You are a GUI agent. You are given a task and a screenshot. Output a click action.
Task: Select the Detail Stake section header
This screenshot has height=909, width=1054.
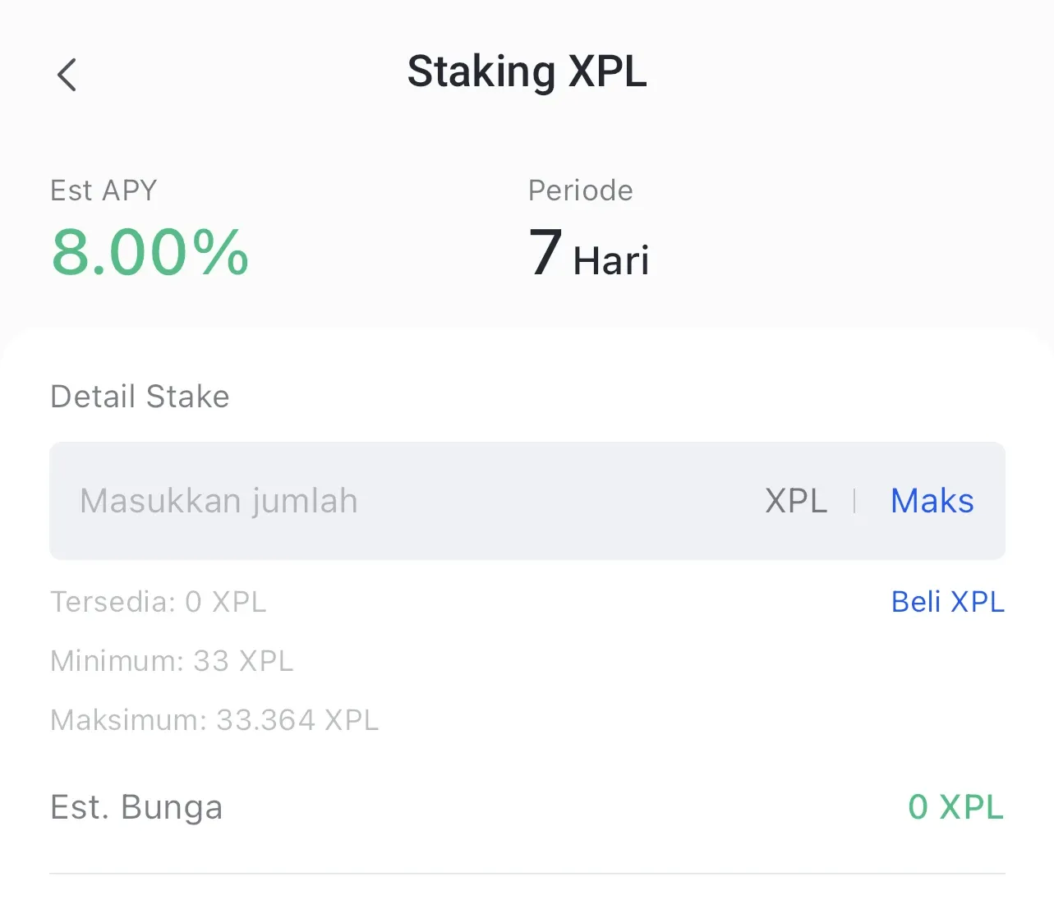click(x=140, y=397)
